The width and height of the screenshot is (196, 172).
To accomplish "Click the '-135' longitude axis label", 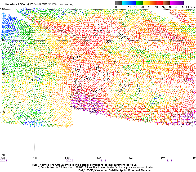I will pos(98,158).
